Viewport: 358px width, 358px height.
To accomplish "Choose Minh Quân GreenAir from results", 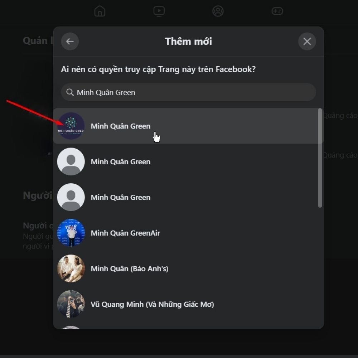I will click(x=125, y=233).
